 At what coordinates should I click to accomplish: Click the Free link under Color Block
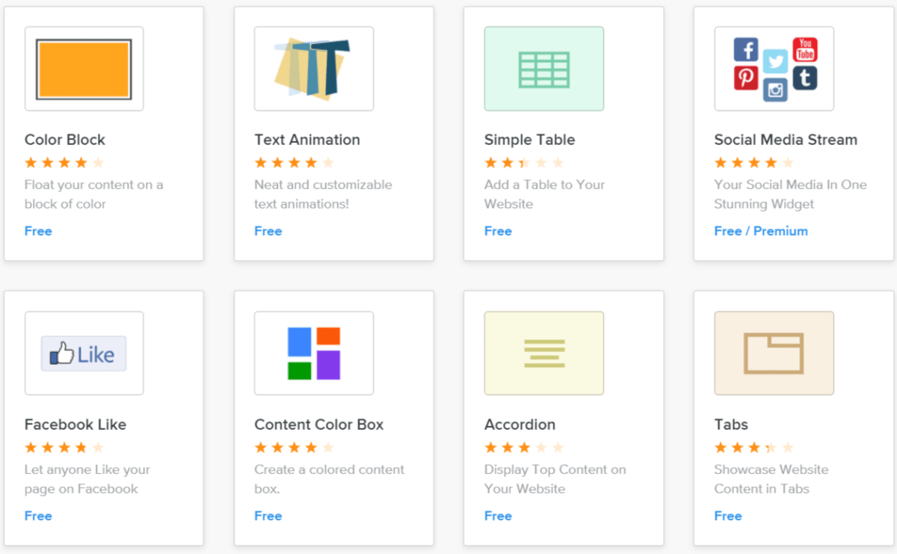tap(38, 231)
